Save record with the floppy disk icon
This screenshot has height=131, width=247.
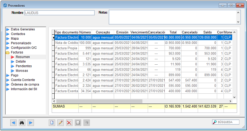[x=78, y=123]
